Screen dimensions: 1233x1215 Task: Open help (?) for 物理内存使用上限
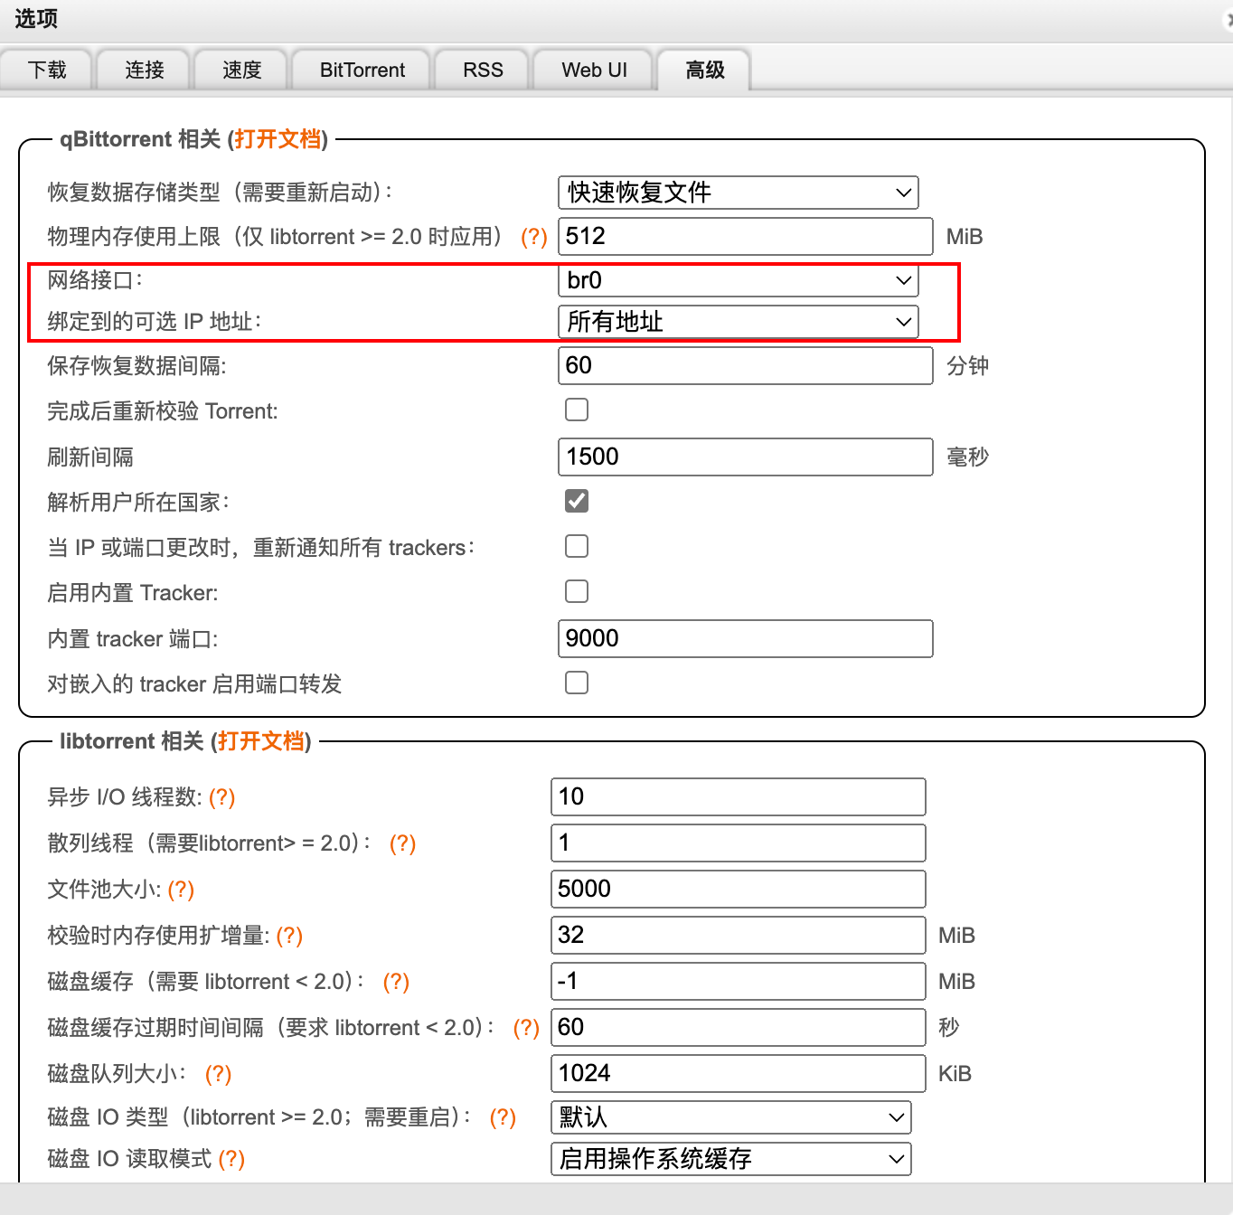click(x=533, y=237)
